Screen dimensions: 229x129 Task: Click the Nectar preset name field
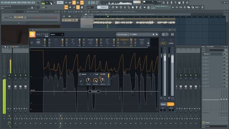(x=57, y=34)
